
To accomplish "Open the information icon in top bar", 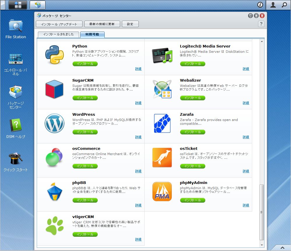I will pos(260,5).
